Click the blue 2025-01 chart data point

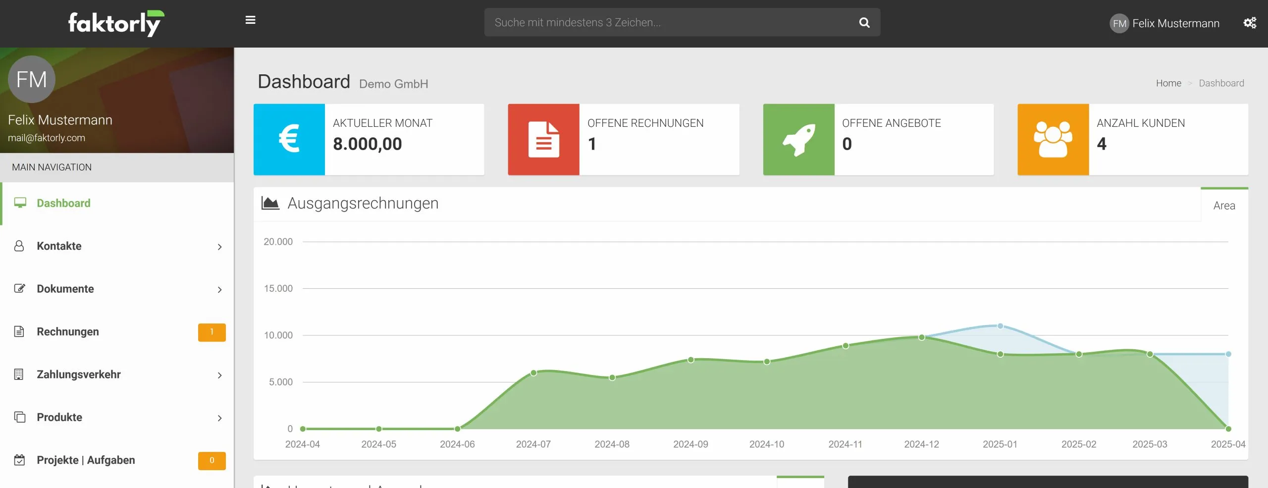pos(1000,326)
